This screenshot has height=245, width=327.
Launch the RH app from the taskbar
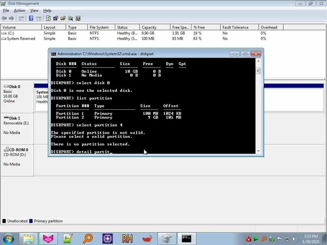pos(127,239)
